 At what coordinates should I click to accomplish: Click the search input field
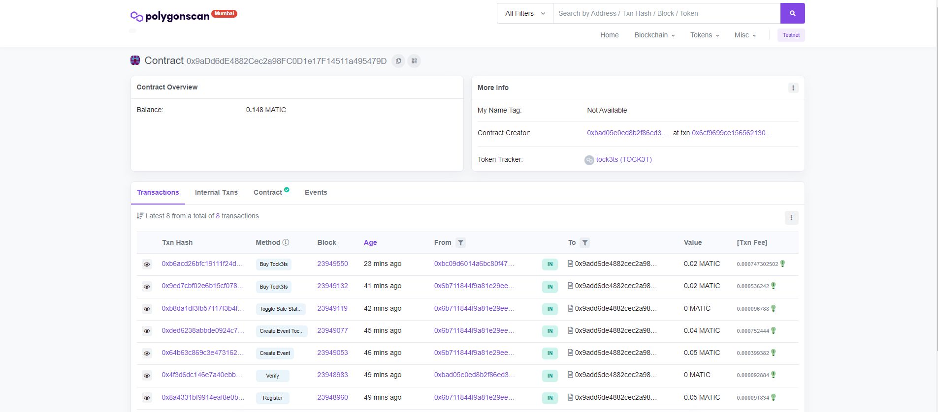667,13
